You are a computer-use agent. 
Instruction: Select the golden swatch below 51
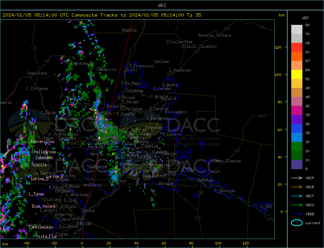point(297,83)
